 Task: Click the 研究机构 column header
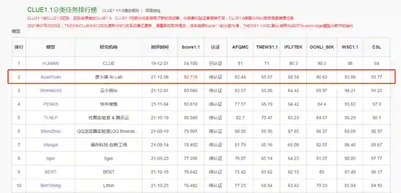click(x=108, y=47)
